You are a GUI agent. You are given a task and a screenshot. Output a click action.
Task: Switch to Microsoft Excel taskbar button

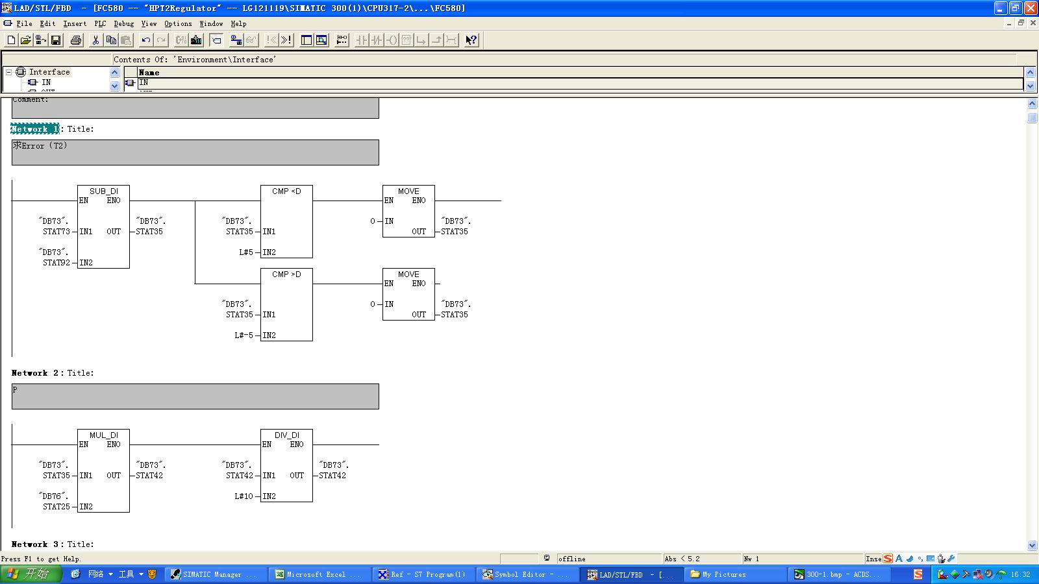318,574
